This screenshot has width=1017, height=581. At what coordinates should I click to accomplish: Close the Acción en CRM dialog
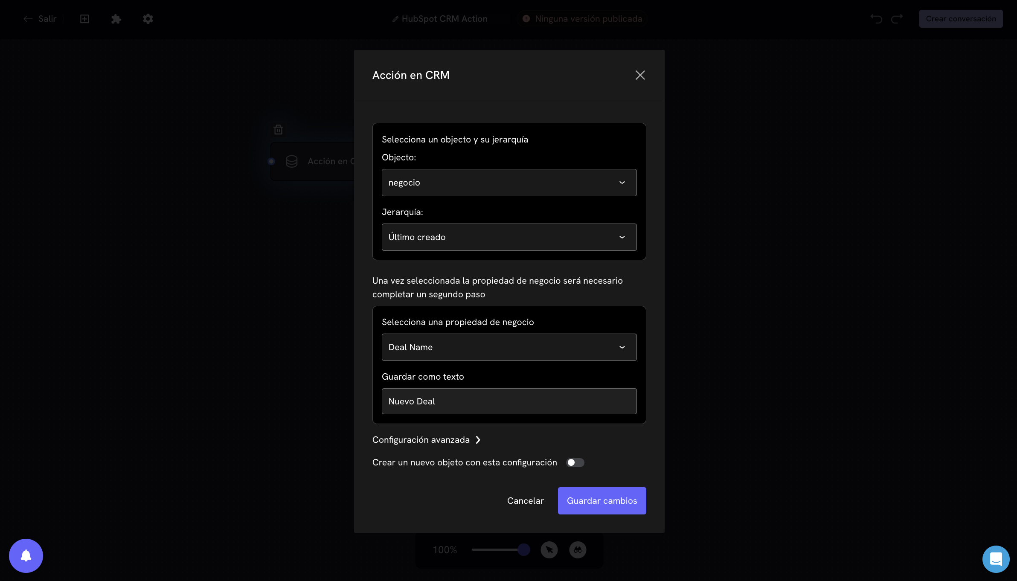tap(640, 75)
